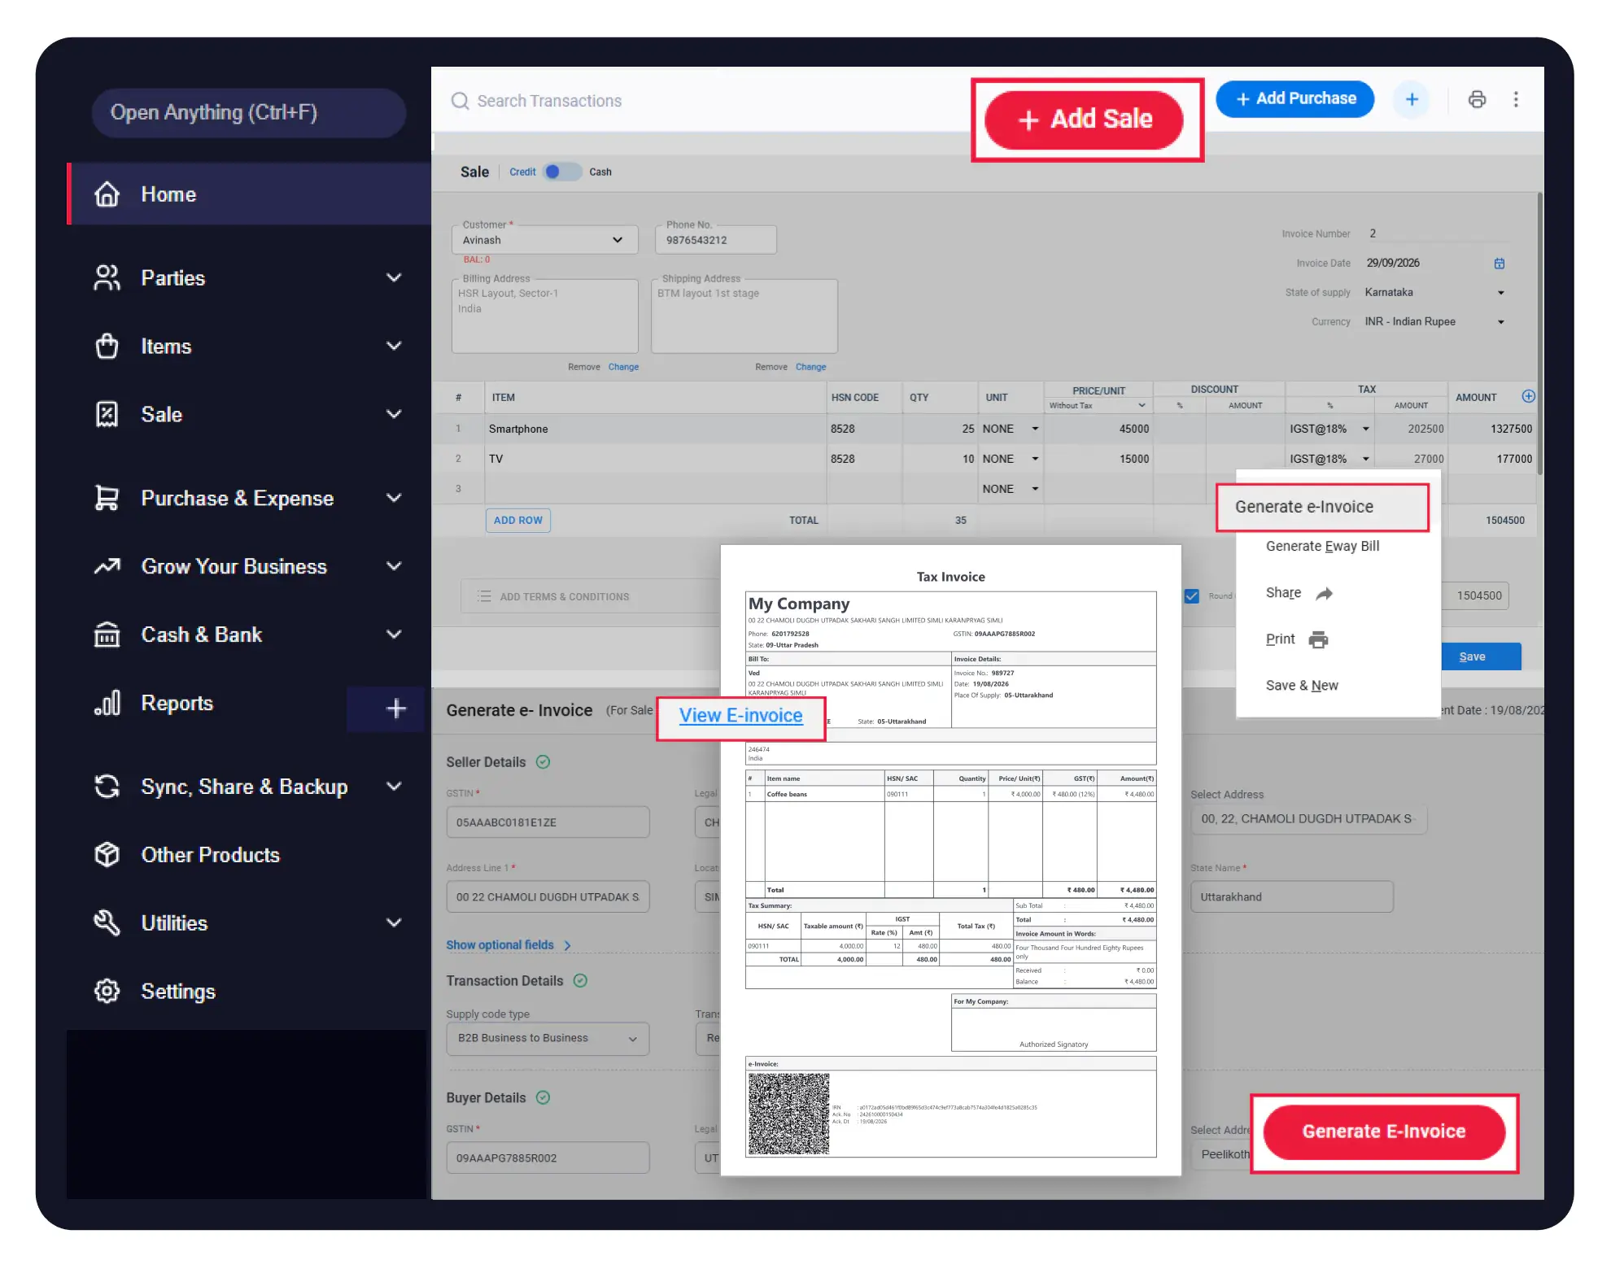Image resolution: width=1611 pixels, height=1269 pixels.
Task: Open Smartphone row IGST@18% tax dropdown
Action: coord(1365,429)
